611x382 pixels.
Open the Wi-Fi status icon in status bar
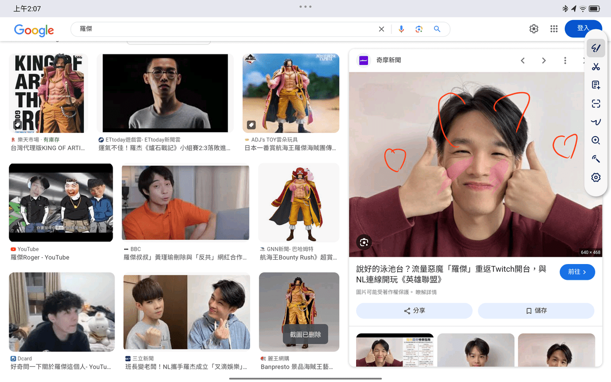pyautogui.click(x=583, y=9)
